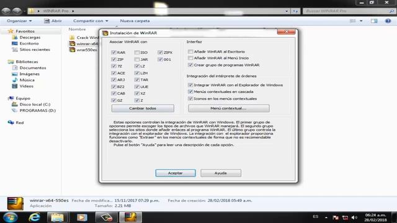Expand the address bar history dropdown
Image resolution: width=397 pixels, height=223 pixels.
point(287,11)
